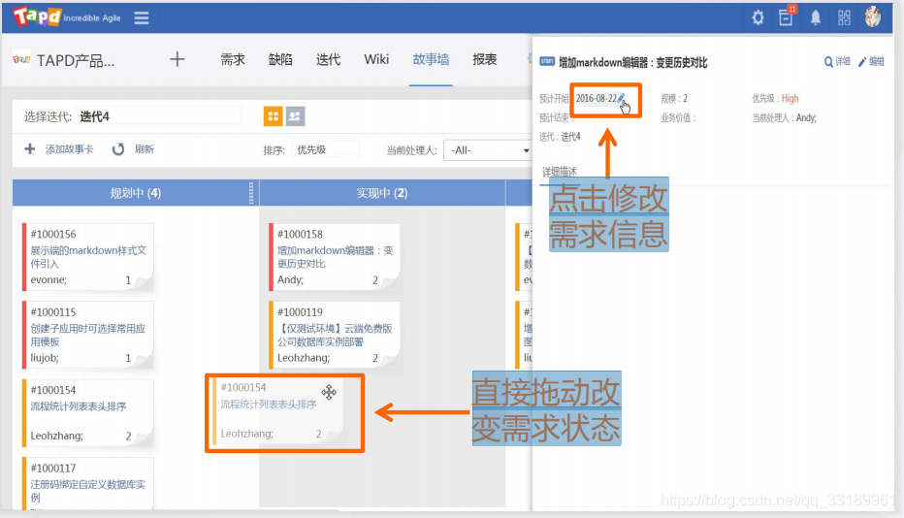Click the 迭代 : 迭代4 field in detail panel
The image size is (904, 518).
point(560,137)
